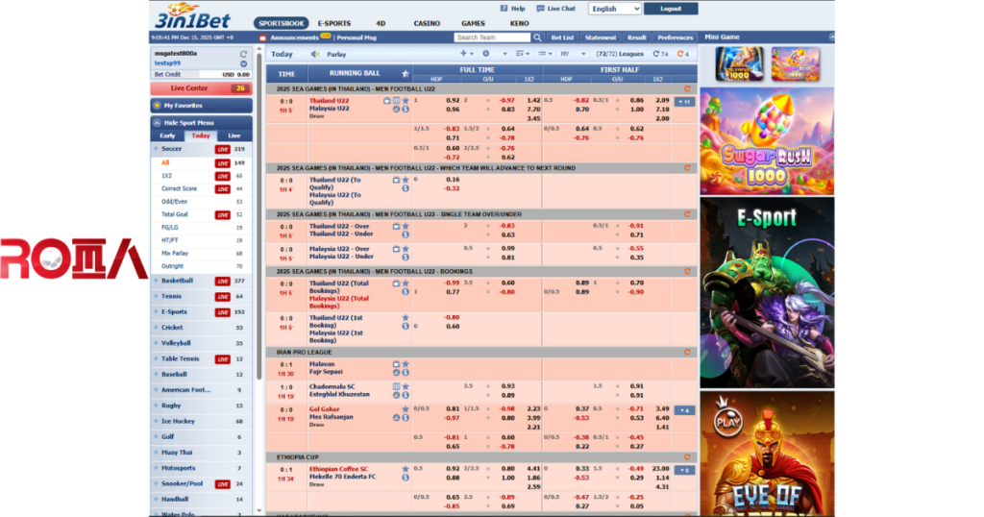Toggle favorite star for Malaysia U22 - Over row
This screenshot has width=984, height=517.
(406, 249)
